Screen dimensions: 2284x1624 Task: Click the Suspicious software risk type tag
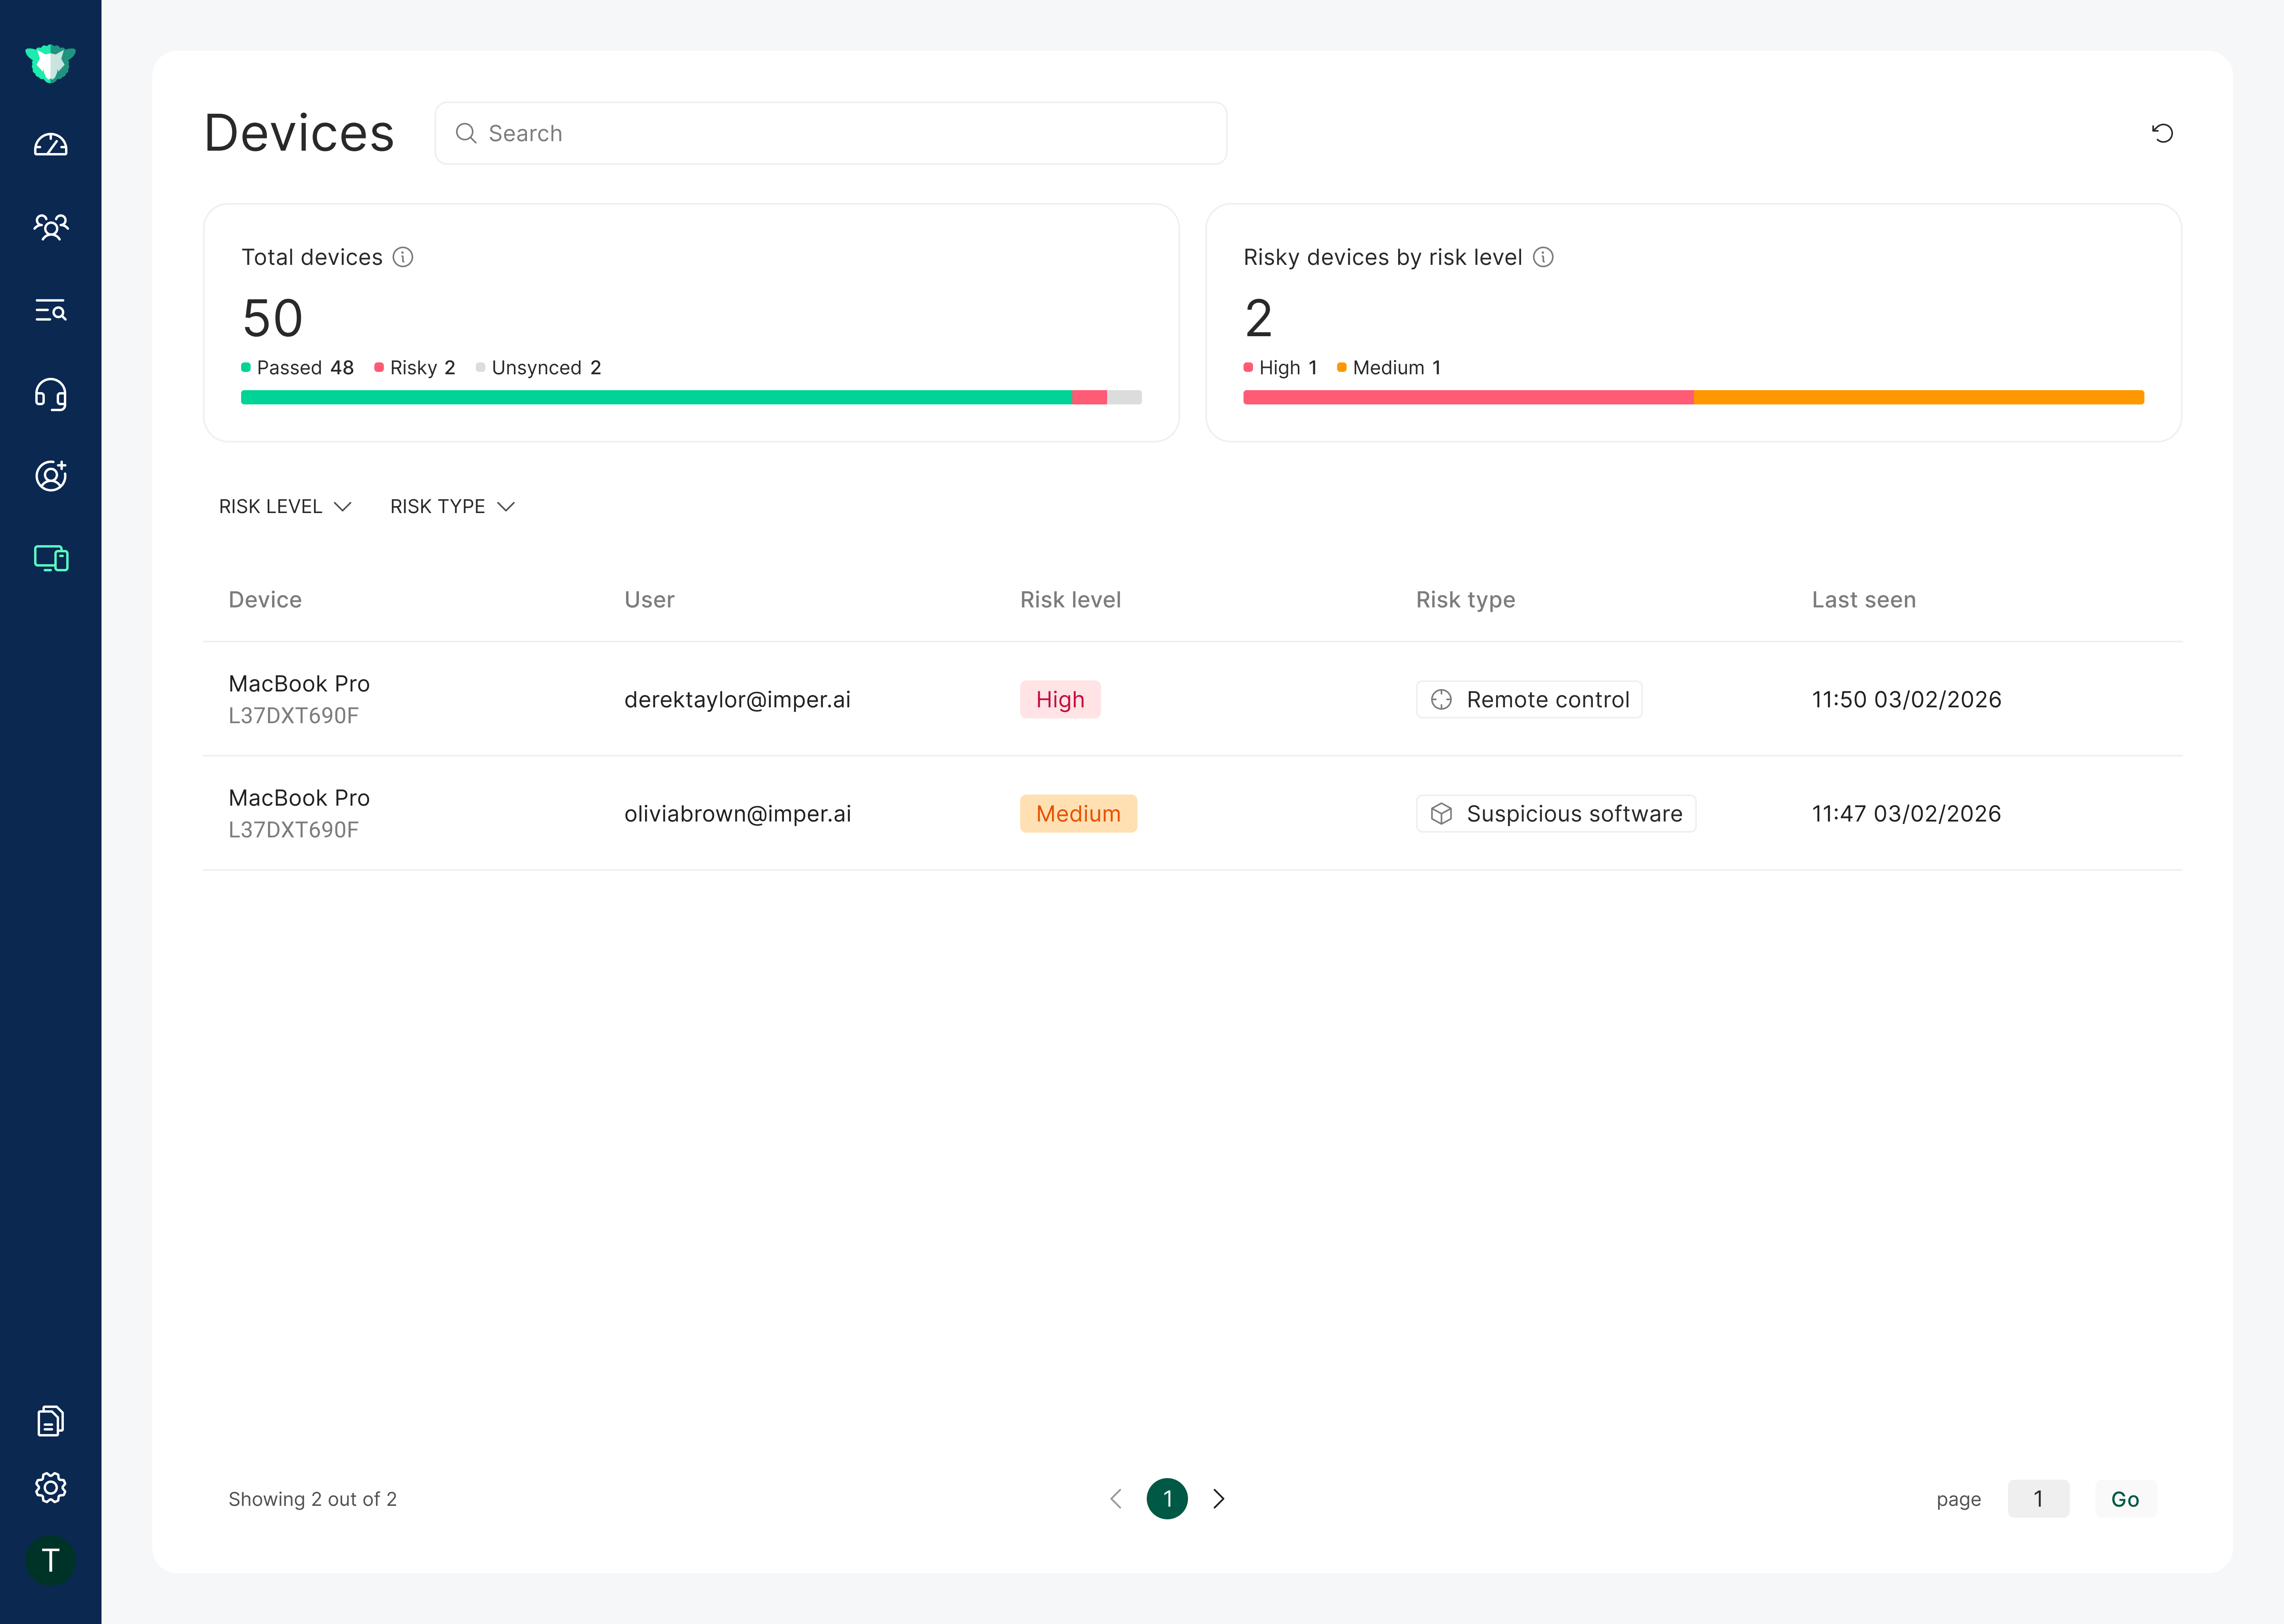(1555, 814)
